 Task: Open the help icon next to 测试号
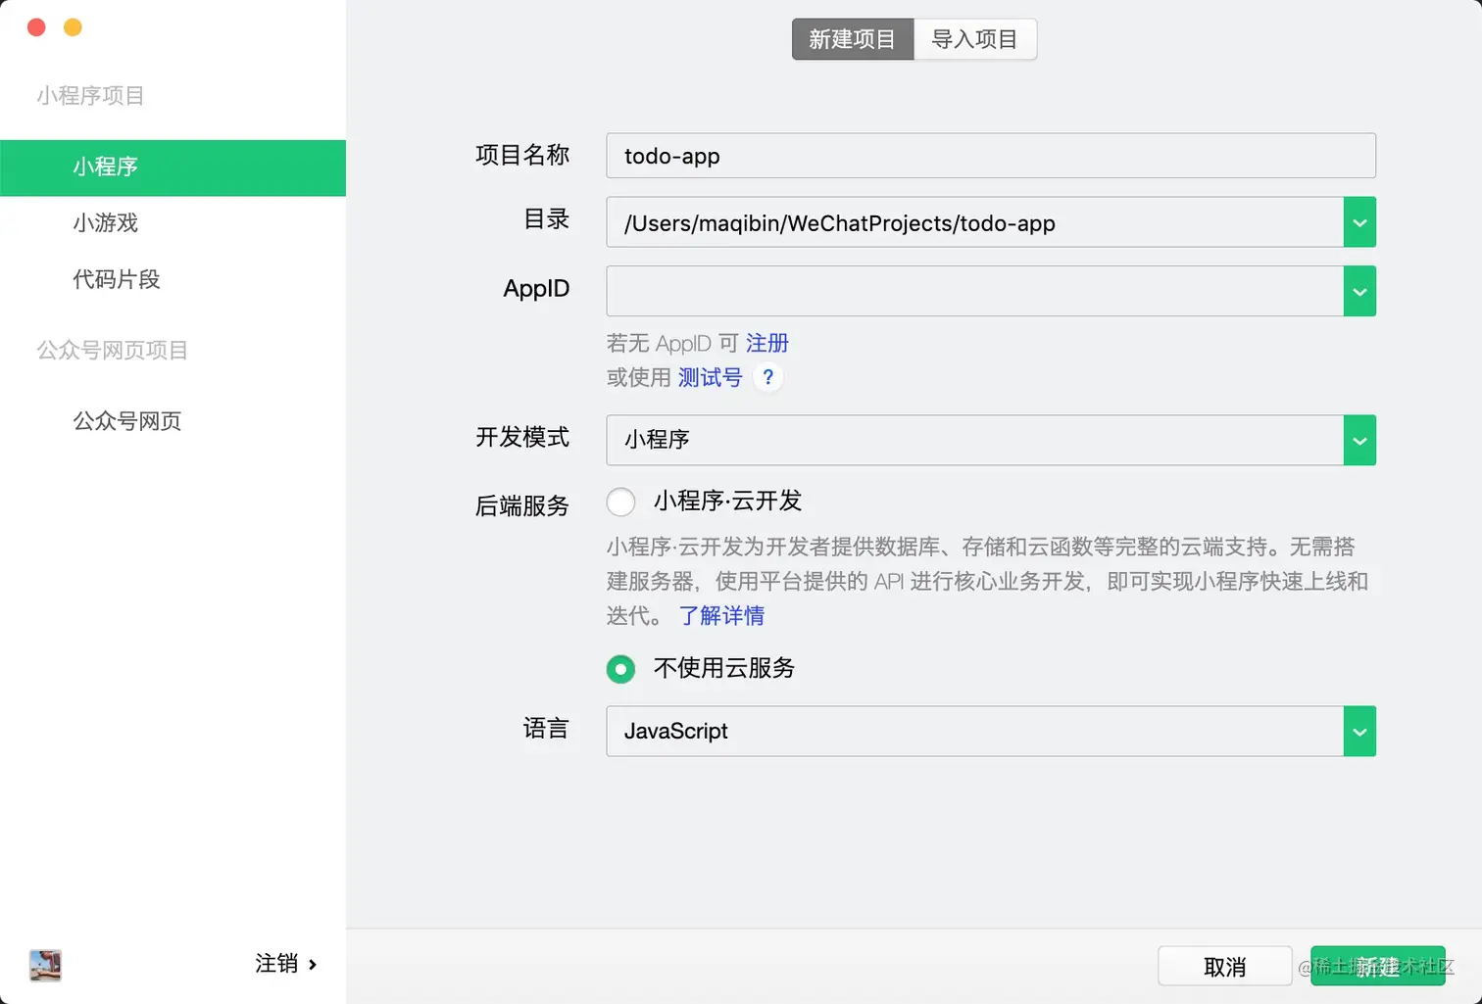pyautogui.click(x=767, y=377)
